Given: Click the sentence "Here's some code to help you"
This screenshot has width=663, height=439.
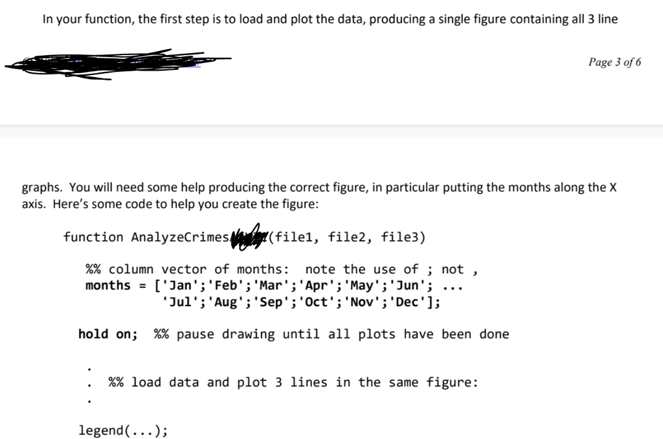Looking at the screenshot, I should click(x=186, y=204).
